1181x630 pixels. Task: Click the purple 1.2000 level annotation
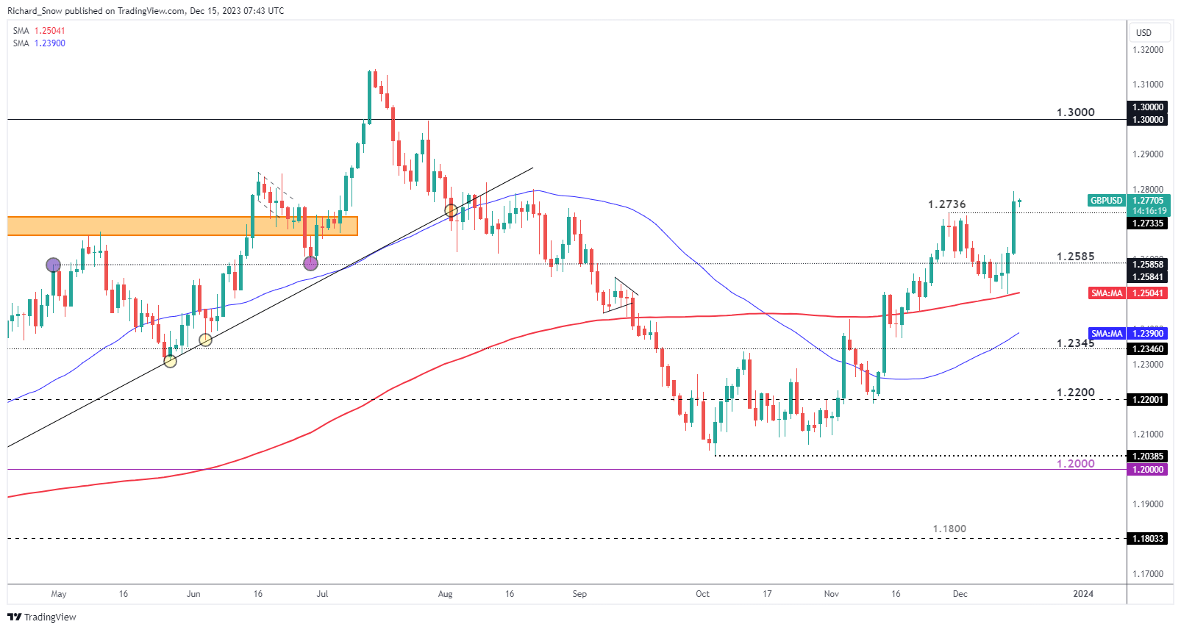pos(1075,464)
